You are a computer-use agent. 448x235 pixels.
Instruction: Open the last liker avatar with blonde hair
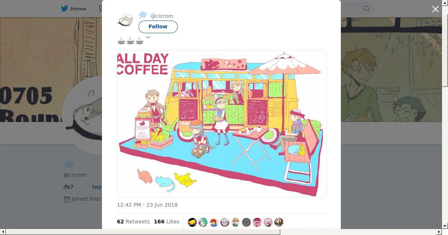pos(279,222)
